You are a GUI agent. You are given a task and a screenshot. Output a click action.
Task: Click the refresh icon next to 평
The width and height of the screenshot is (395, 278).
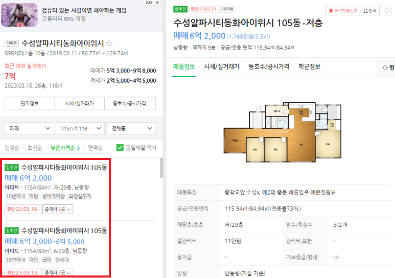tap(385, 67)
